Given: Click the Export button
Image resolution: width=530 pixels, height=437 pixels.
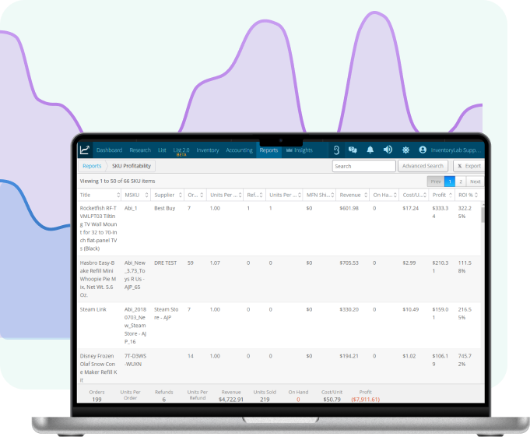Looking at the screenshot, I should pos(469,166).
